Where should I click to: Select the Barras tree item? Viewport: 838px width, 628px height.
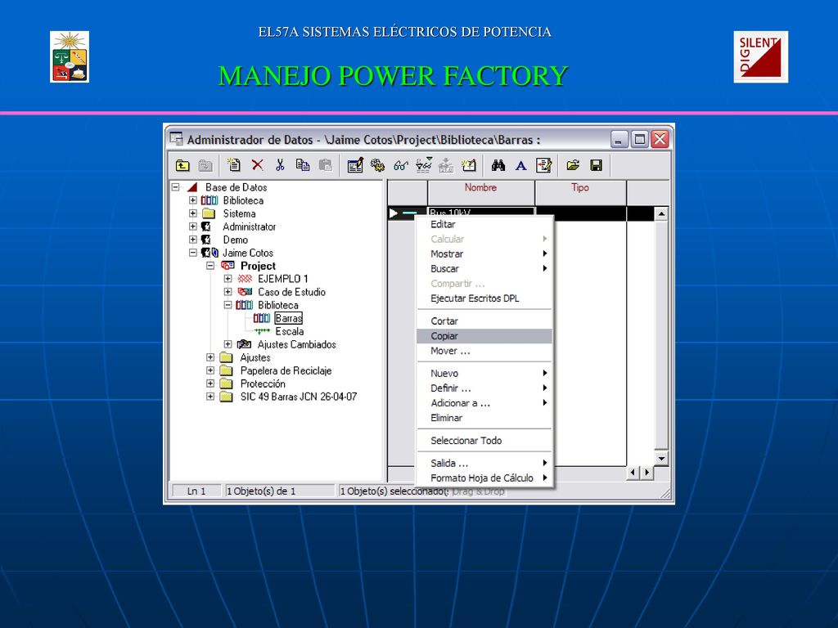click(x=289, y=318)
